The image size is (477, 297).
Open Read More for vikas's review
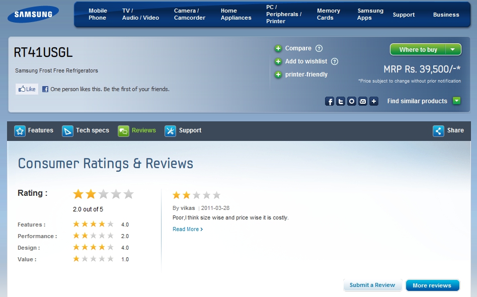tap(188, 229)
